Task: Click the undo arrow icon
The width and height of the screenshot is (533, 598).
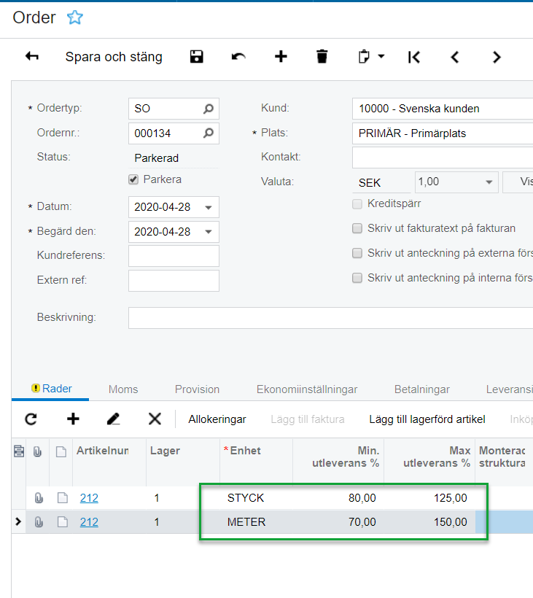Action: click(238, 57)
